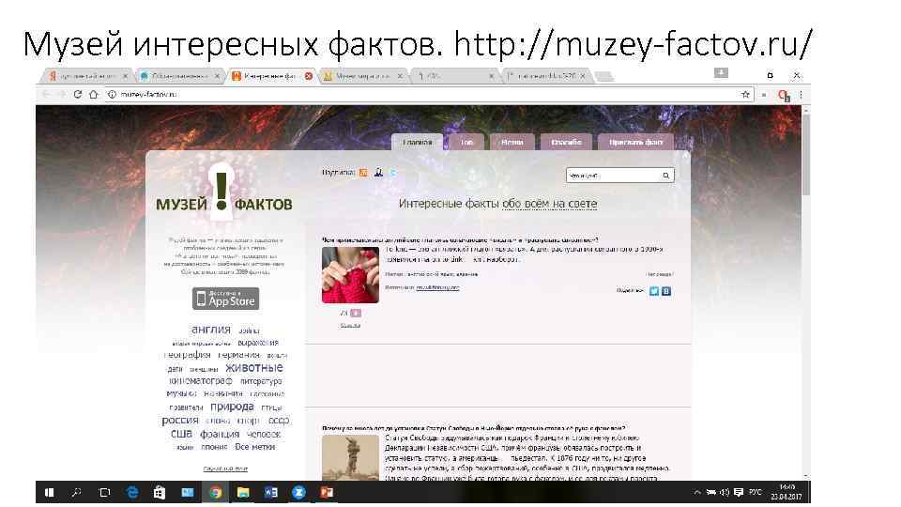Open the tag сша
Screen dimensions: 901x507
coord(181,434)
